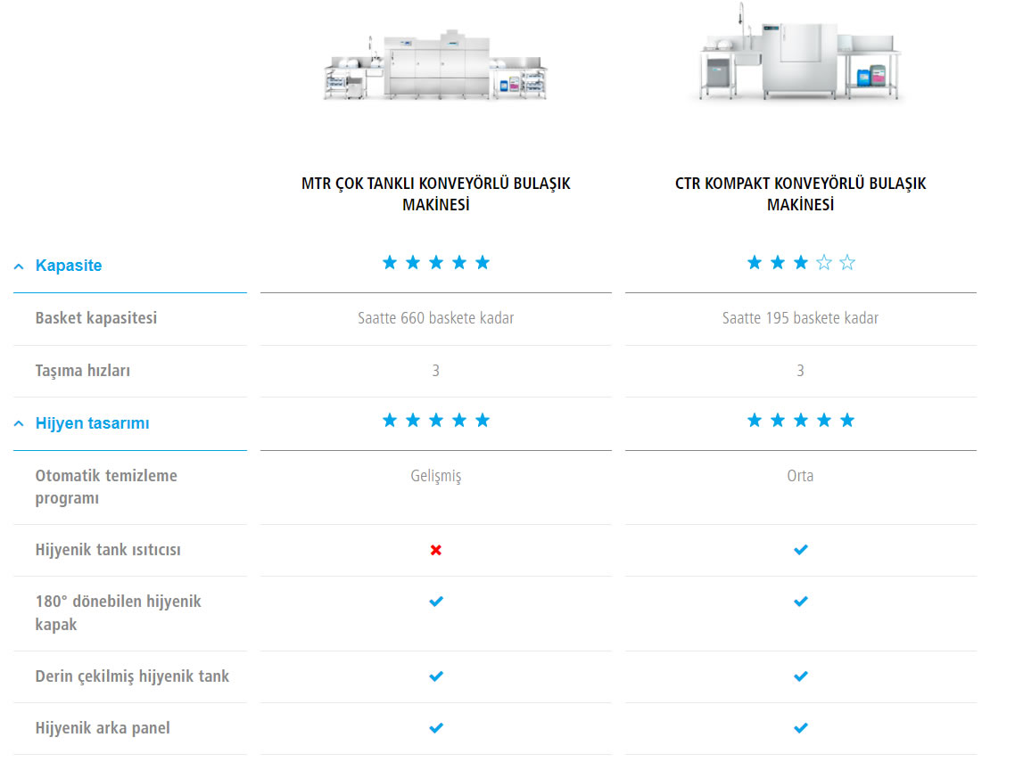Click the Kapasite section heading
This screenshot has height=762, width=1015.
pyautogui.click(x=69, y=266)
